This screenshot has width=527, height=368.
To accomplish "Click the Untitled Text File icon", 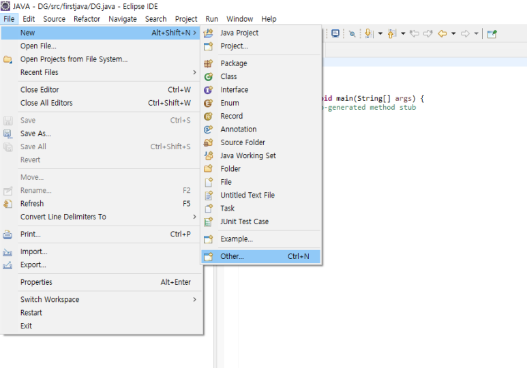I will pyautogui.click(x=209, y=196).
